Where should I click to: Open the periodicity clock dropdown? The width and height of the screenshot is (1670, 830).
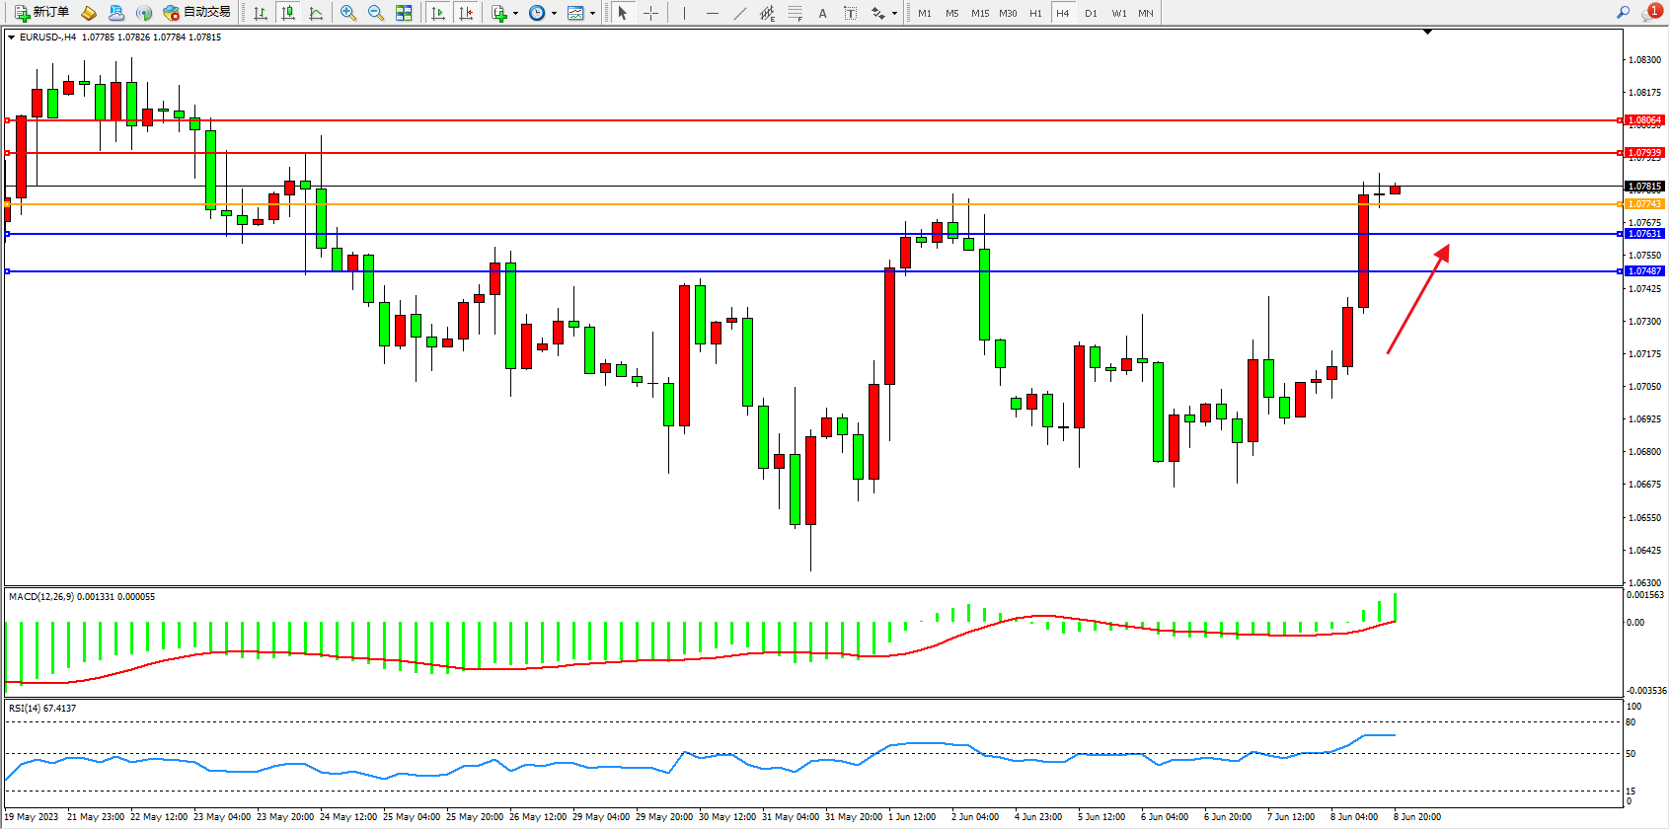(x=554, y=14)
